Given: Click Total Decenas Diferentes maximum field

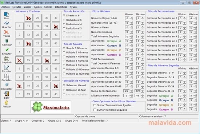Looking at the screenshot, I should (x=139, y=64).
